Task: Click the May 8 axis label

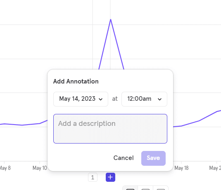Action: (5, 168)
